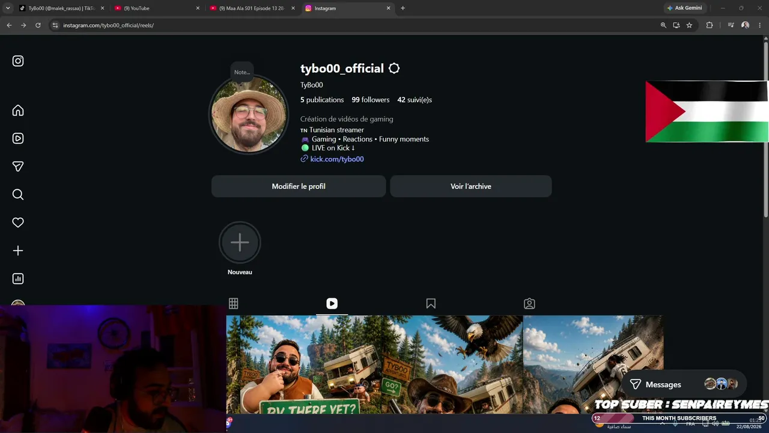This screenshot has height=433, width=769.
Task: Open the Saved bookmark tab
Action: click(431, 304)
